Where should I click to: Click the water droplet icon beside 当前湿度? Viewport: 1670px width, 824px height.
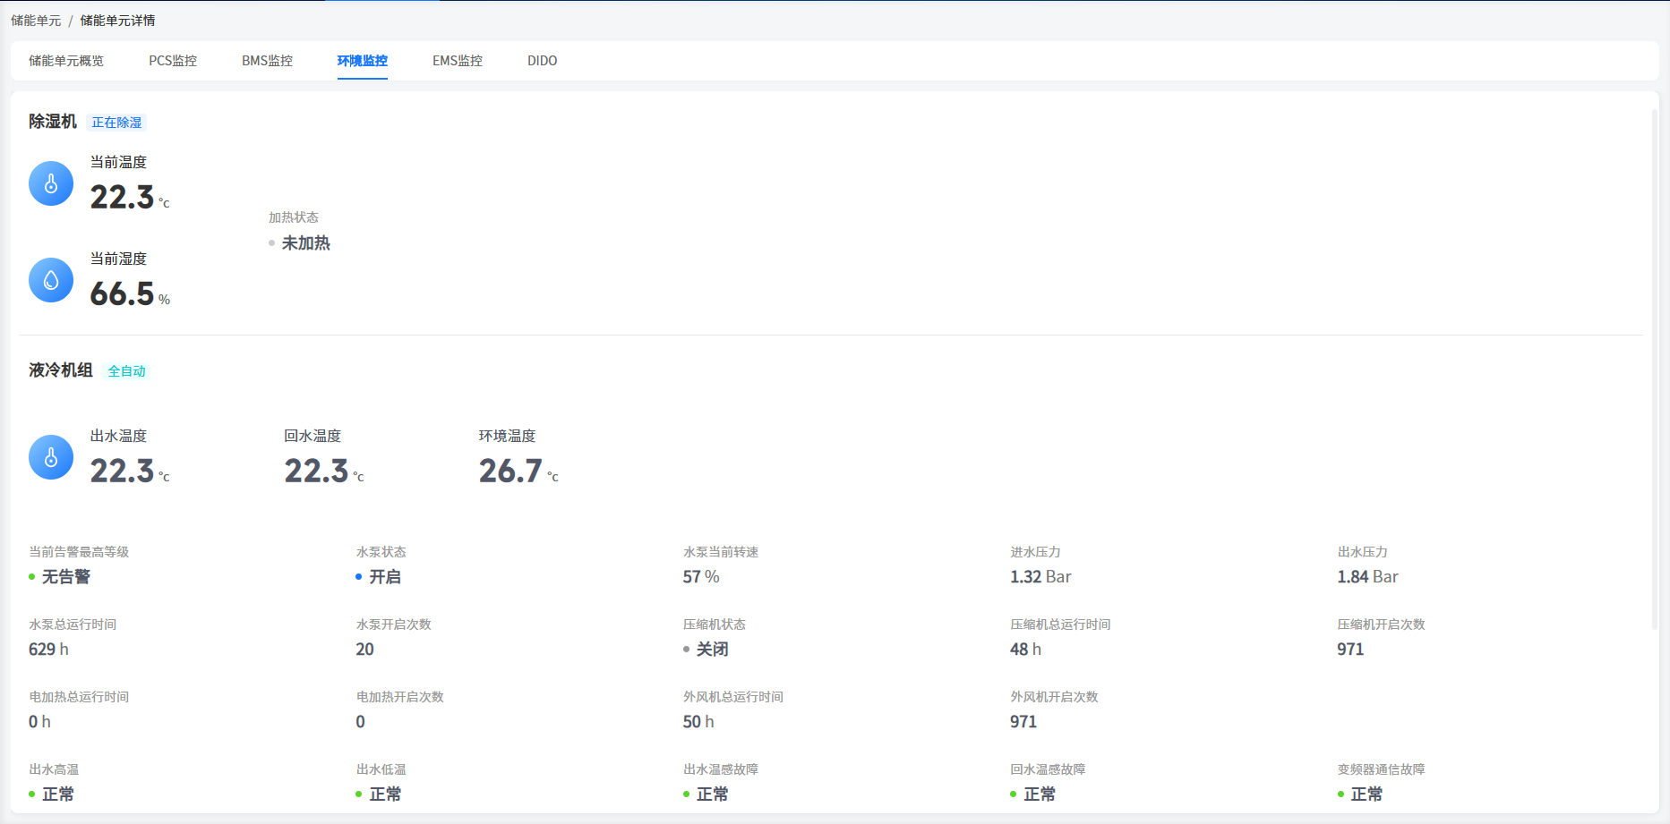pyautogui.click(x=51, y=280)
